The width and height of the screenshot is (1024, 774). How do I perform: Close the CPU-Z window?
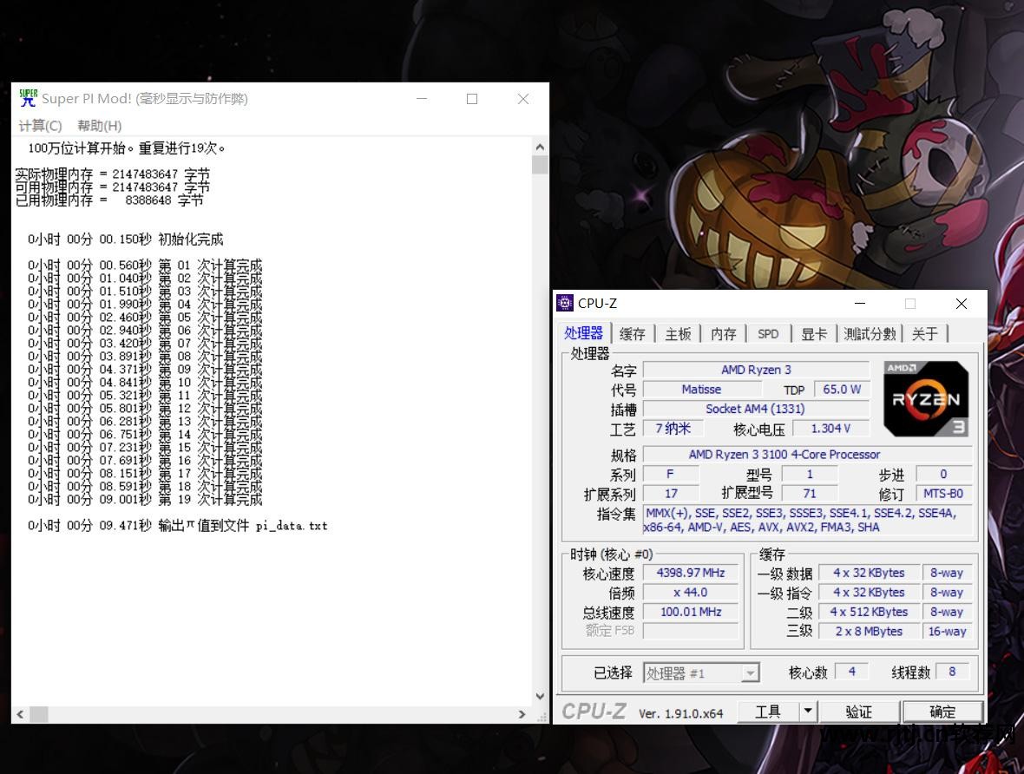(x=962, y=304)
